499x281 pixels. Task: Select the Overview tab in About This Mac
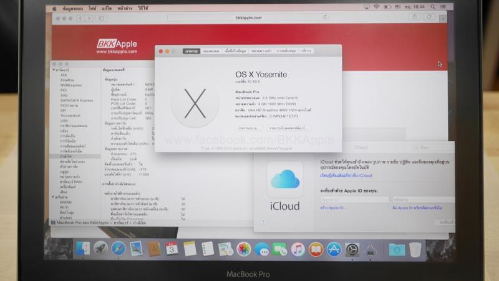(x=191, y=51)
